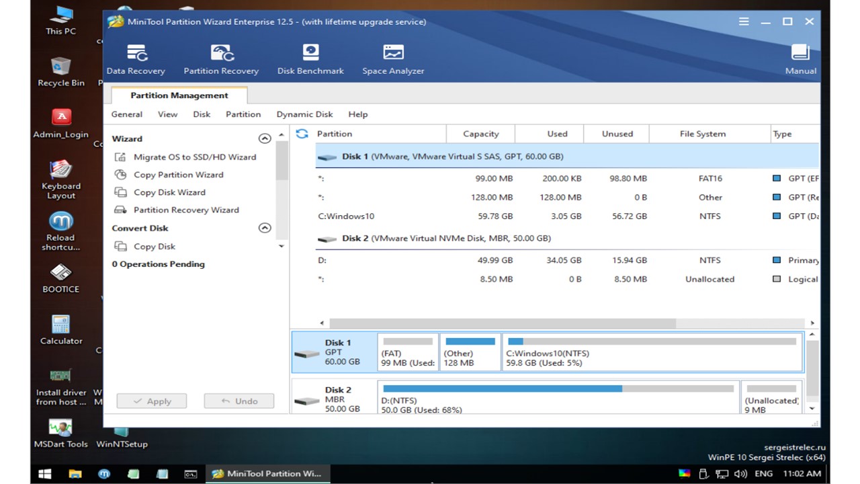The image size is (860, 484).
Task: Collapse the Convert Disk section
Action: pyautogui.click(x=265, y=228)
